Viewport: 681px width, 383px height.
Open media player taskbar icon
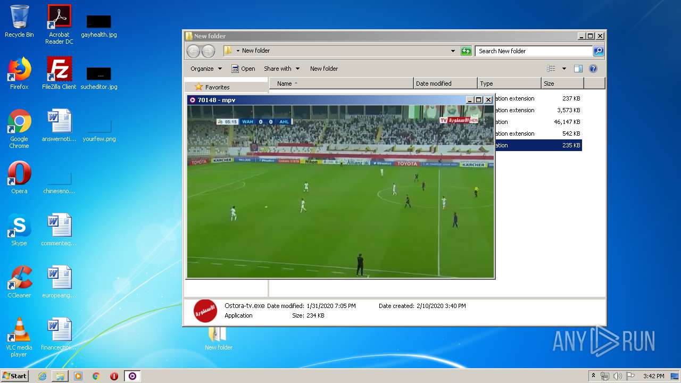(78, 376)
